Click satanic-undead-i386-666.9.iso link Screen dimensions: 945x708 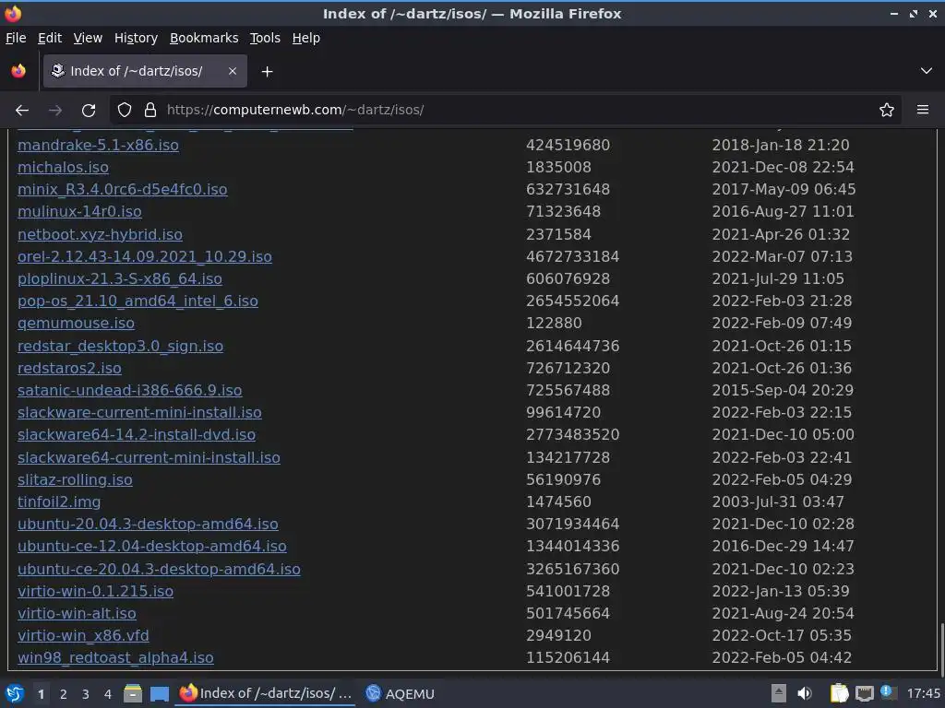point(129,391)
